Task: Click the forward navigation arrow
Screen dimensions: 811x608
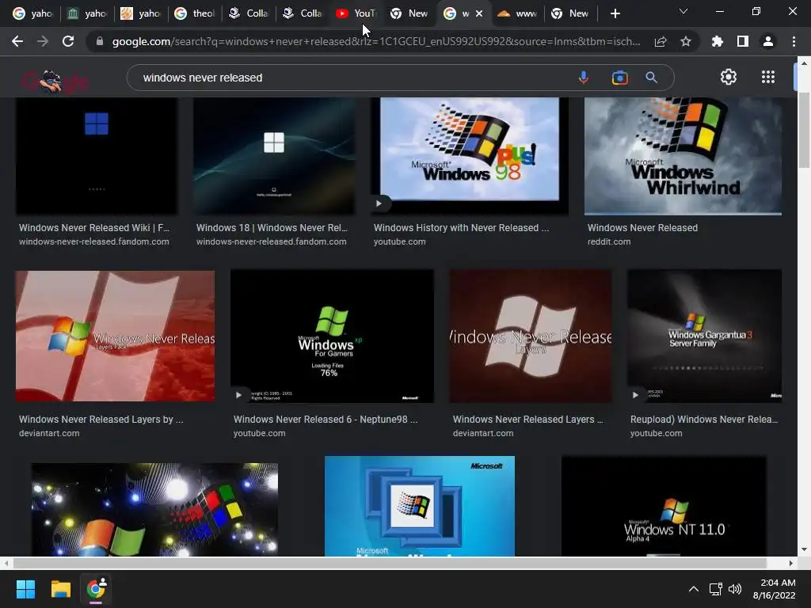Action: 43,41
